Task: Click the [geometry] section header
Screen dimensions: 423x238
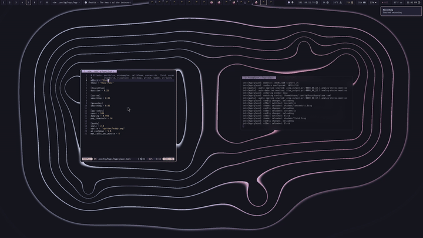Action: click(x=96, y=103)
